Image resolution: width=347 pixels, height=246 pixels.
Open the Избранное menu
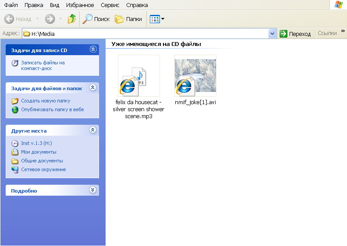click(80, 5)
